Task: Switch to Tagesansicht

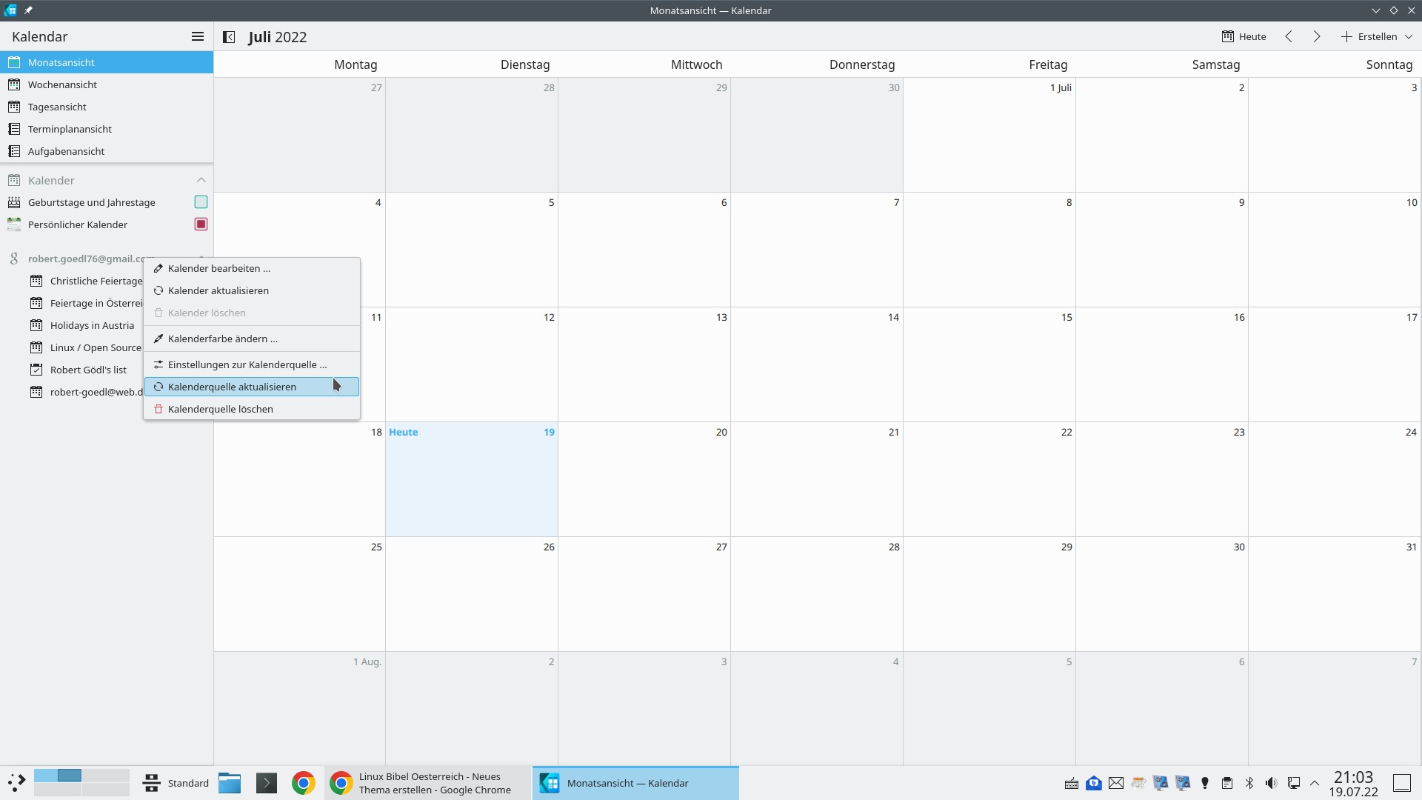Action: tap(56, 107)
